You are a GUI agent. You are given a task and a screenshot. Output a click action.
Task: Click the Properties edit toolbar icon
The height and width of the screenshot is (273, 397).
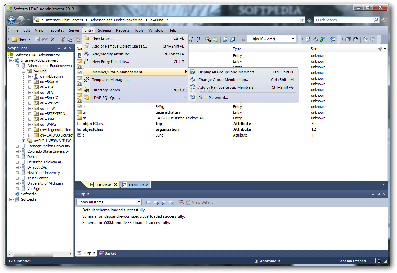point(38,39)
